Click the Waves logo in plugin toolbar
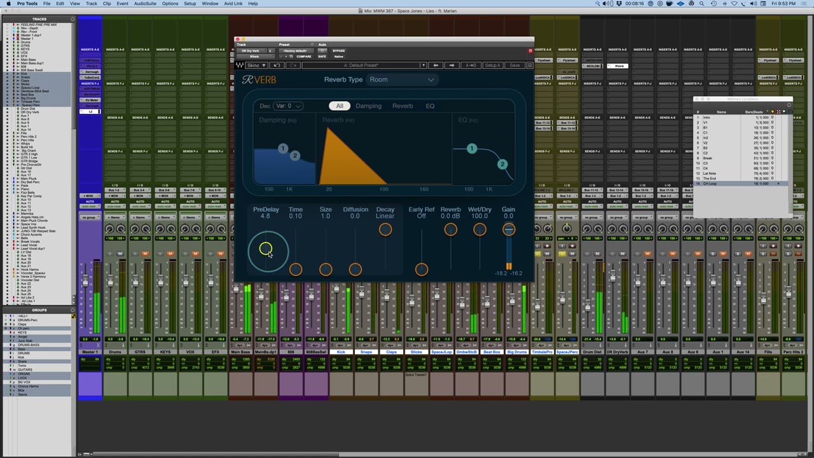The width and height of the screenshot is (814, 458). [239, 66]
